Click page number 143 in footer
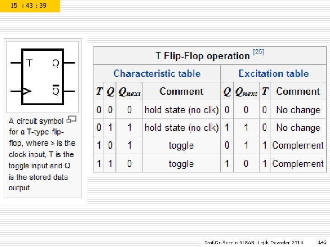330x247 pixels. point(322,242)
